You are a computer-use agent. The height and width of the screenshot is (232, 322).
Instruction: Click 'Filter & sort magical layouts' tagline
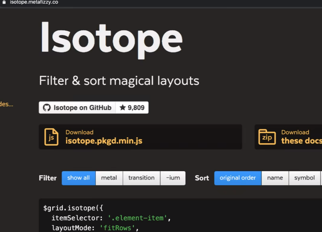(119, 81)
